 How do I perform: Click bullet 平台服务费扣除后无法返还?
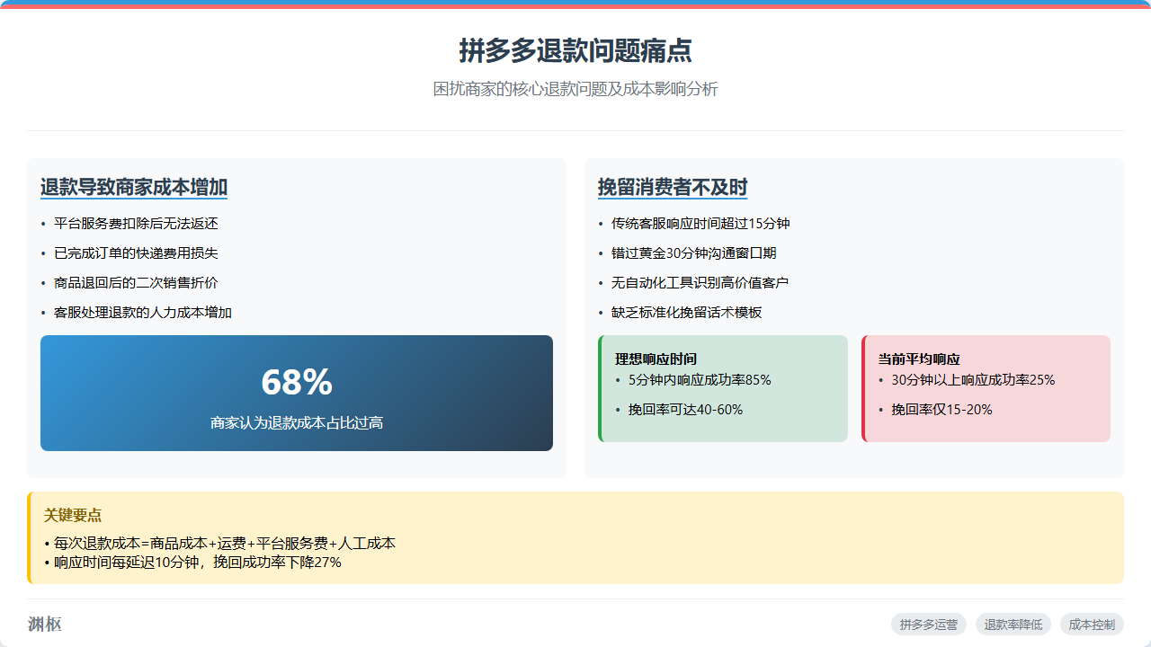[x=136, y=224]
